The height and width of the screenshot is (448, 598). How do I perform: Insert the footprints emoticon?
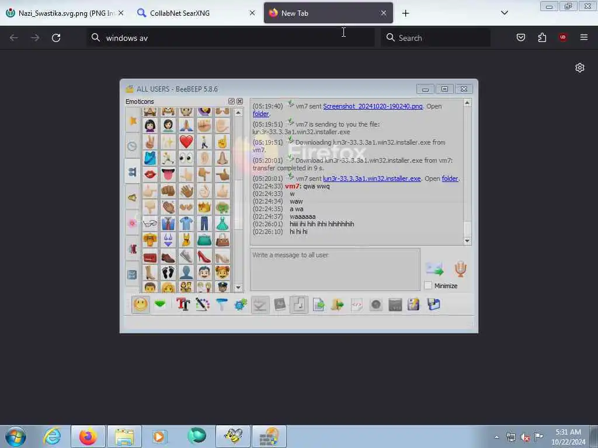coord(168,273)
